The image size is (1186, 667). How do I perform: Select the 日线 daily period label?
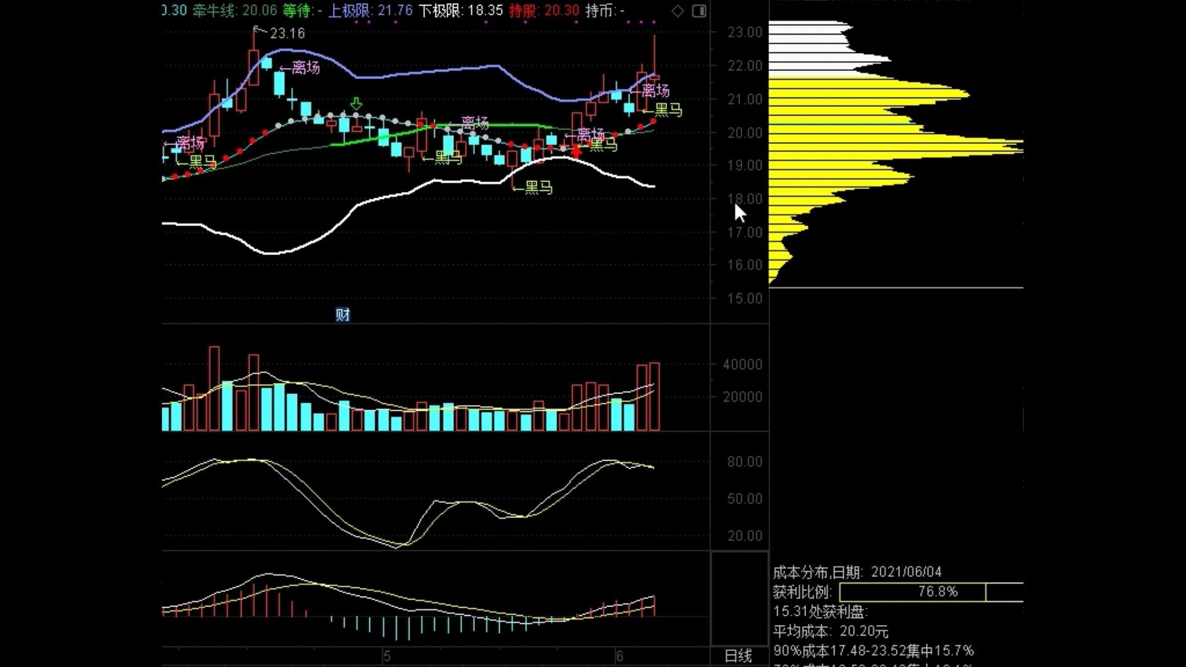point(738,656)
